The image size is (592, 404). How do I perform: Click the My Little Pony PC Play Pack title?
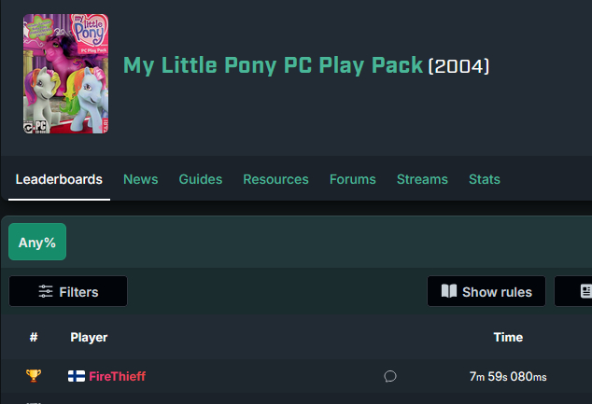pyautogui.click(x=273, y=65)
